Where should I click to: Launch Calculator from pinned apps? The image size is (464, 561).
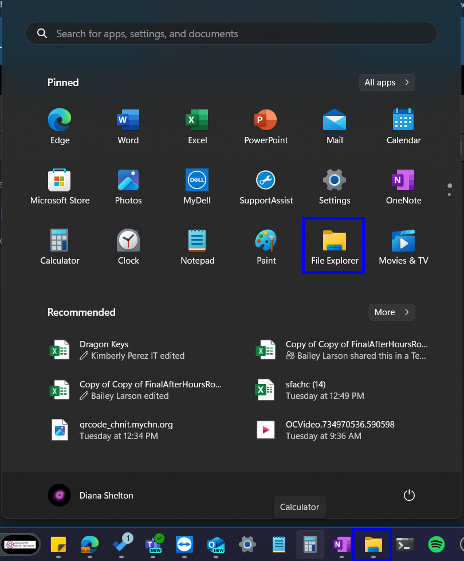click(60, 246)
